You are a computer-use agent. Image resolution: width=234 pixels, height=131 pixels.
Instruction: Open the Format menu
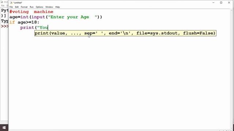click(x=24, y=7)
